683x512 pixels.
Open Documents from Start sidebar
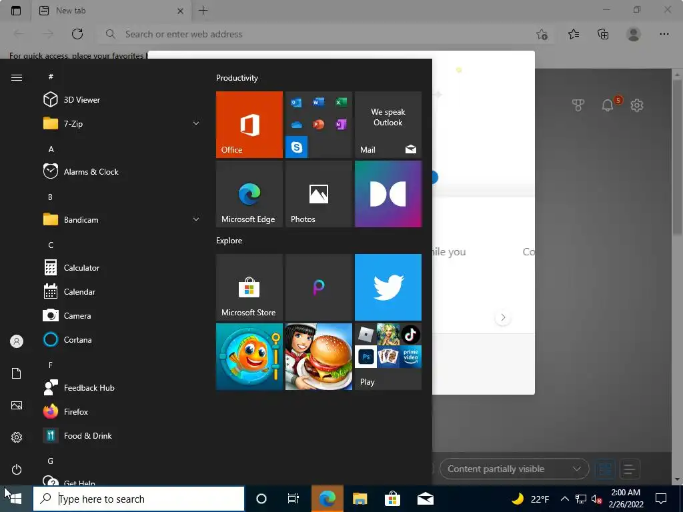[x=17, y=373]
